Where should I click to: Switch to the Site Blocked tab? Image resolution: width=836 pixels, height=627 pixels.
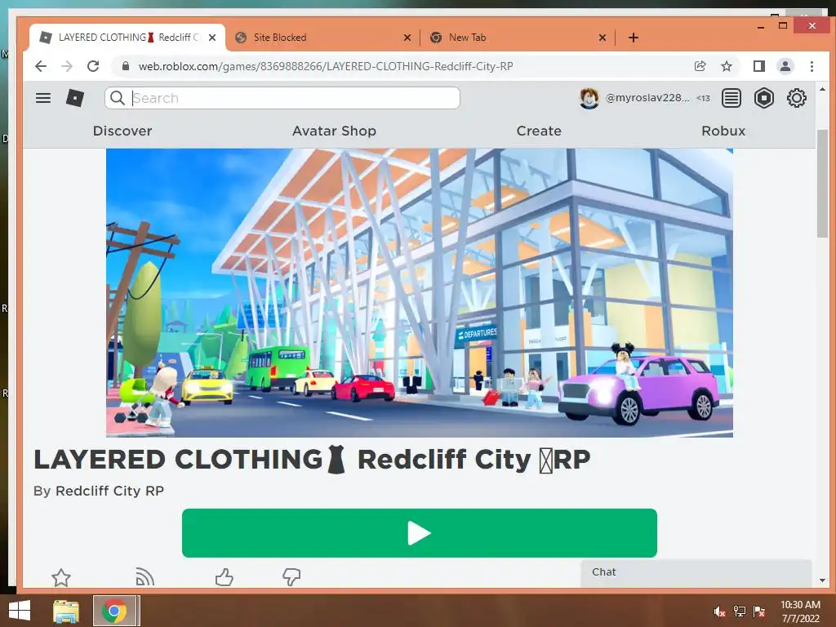click(322, 38)
